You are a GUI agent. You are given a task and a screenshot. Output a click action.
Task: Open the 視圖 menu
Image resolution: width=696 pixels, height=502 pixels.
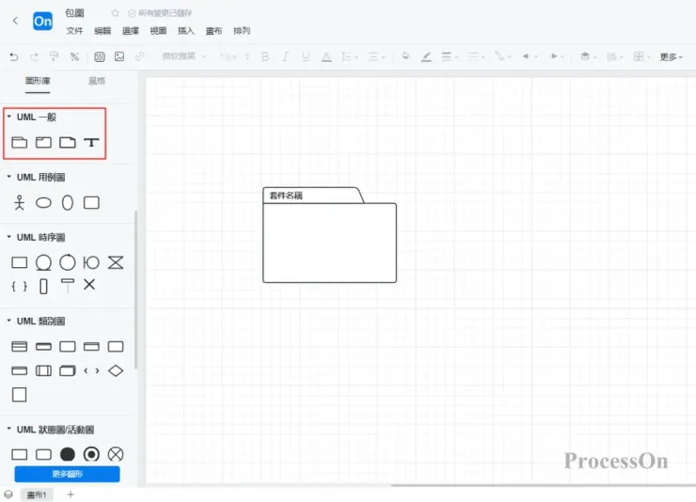pos(158,31)
